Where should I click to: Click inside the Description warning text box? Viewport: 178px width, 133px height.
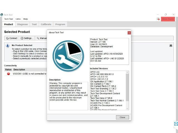[68, 96]
